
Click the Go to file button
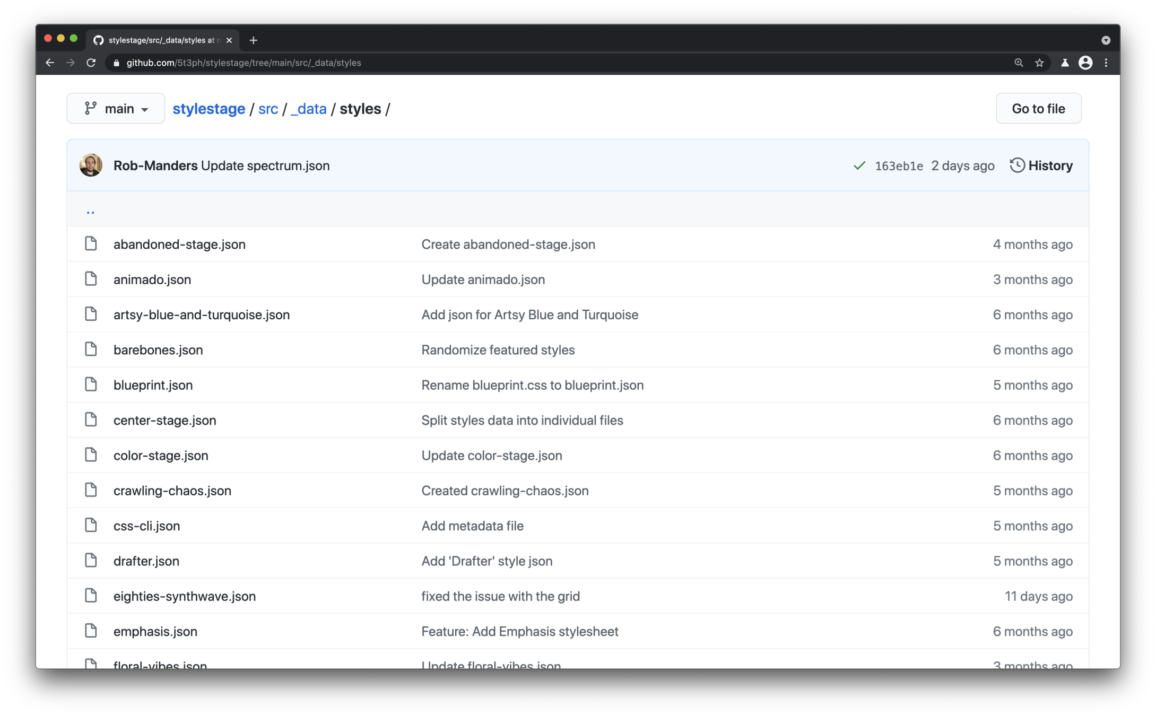coord(1038,109)
